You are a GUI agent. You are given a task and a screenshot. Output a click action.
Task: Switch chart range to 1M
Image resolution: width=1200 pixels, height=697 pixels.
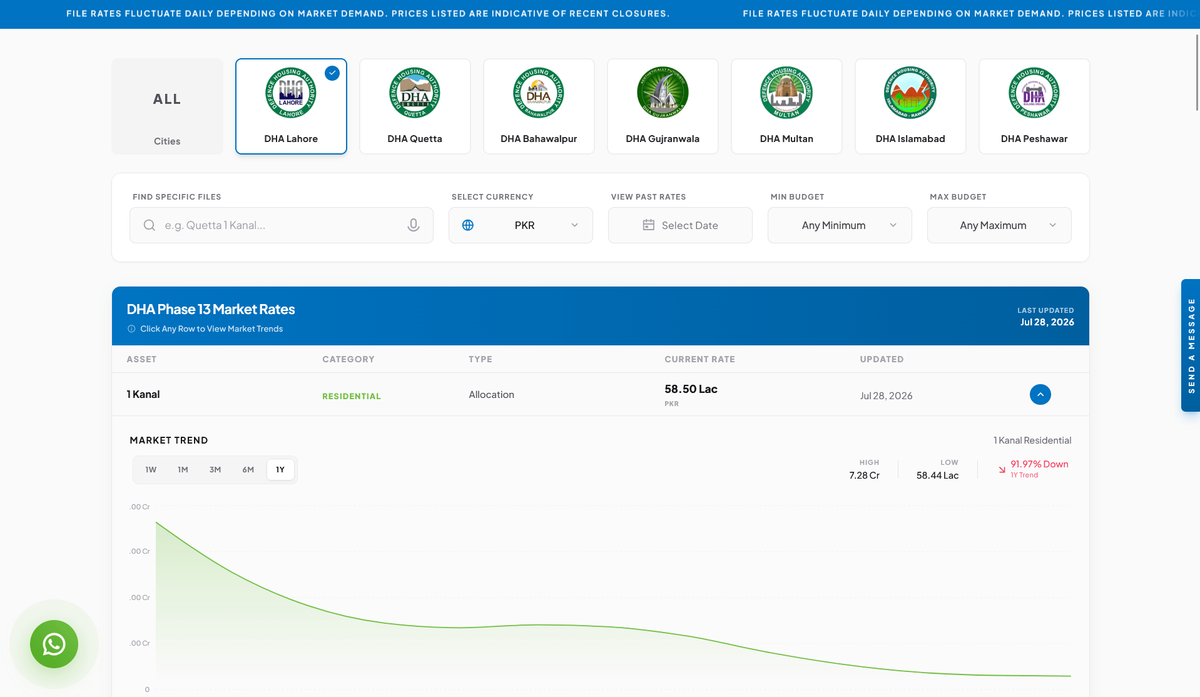pyautogui.click(x=183, y=470)
